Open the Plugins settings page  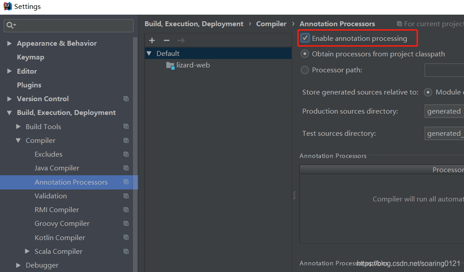[29, 85]
